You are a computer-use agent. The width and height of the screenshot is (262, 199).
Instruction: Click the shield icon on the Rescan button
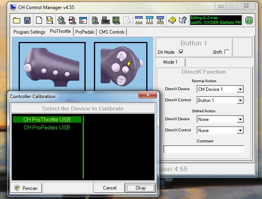[17, 188]
